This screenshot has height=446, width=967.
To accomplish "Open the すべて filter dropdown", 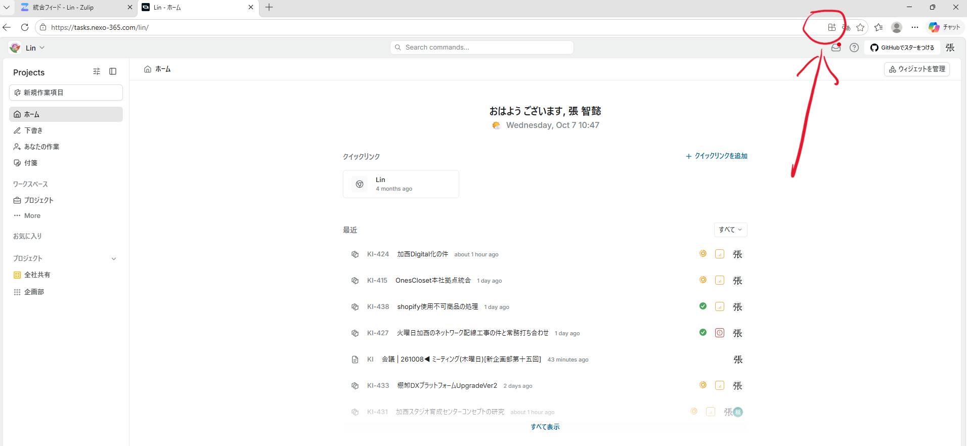I will (x=730, y=230).
